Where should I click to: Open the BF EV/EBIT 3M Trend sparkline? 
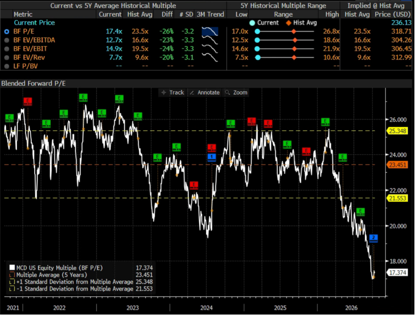[210, 49]
